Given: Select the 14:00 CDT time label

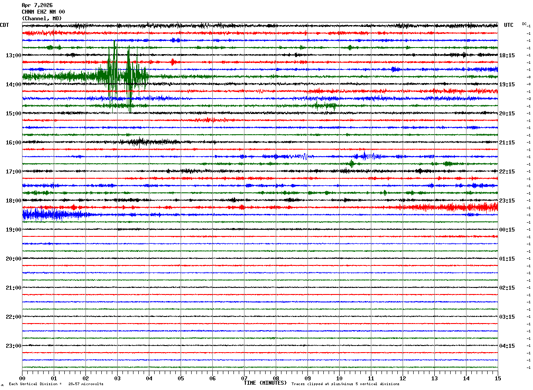Looking at the screenshot, I should 14,85.
